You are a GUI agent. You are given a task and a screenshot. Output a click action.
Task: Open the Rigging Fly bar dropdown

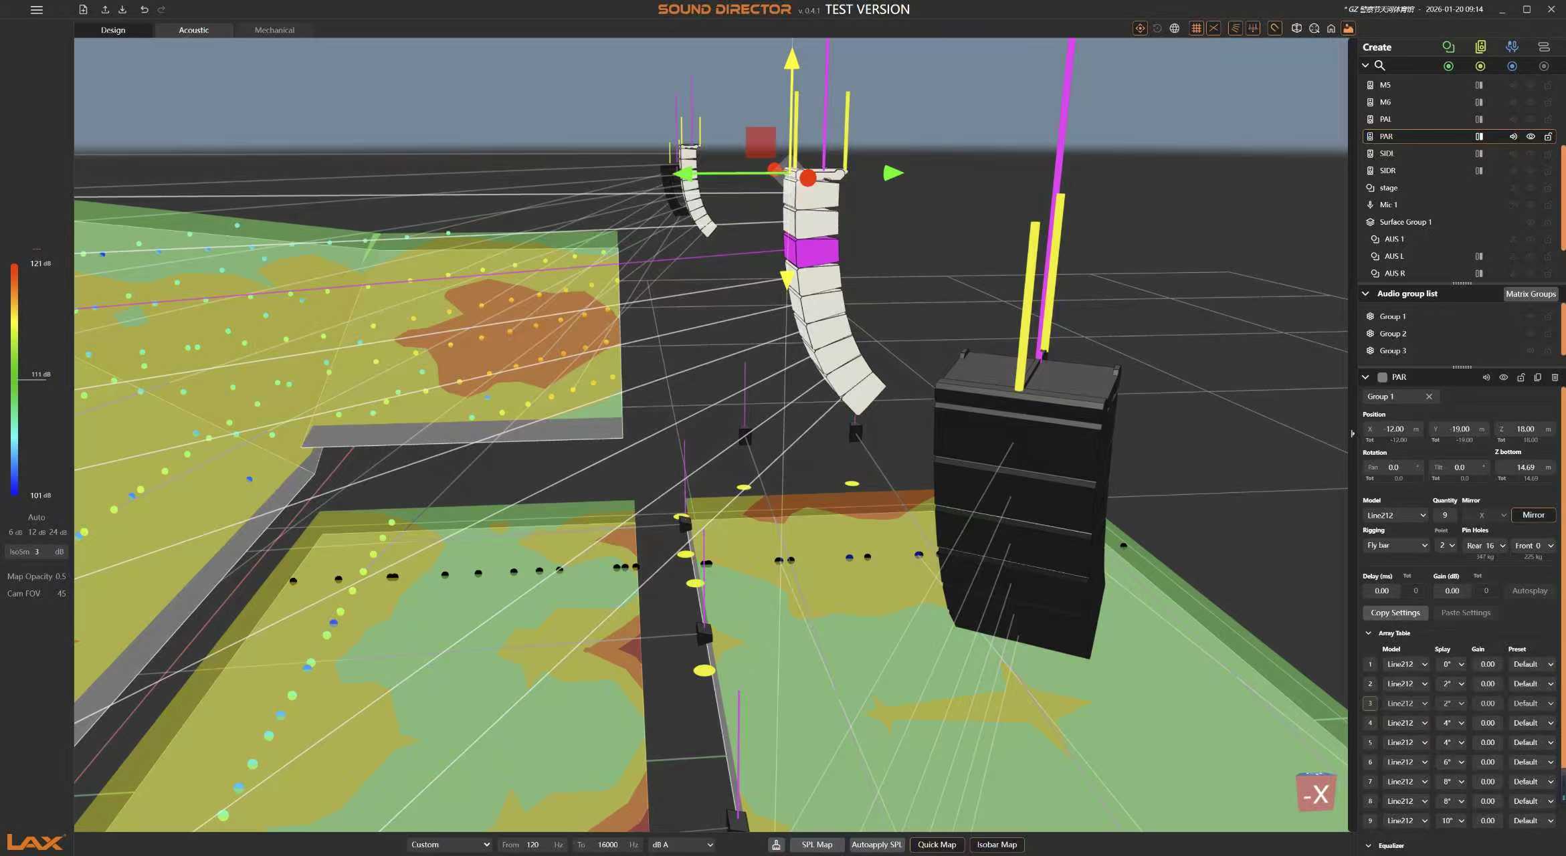1396,546
